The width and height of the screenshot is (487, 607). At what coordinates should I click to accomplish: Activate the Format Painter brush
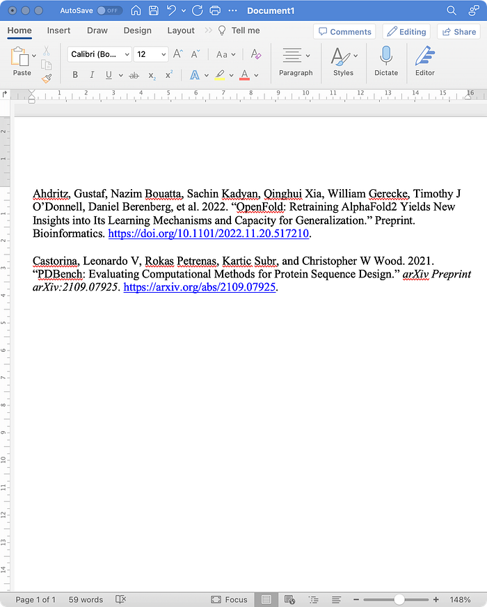[x=47, y=79]
